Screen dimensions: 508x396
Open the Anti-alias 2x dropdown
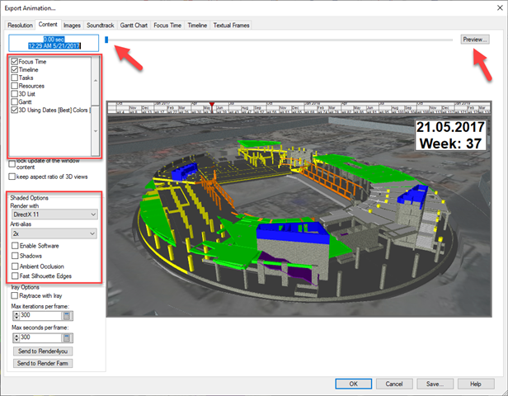[54, 234]
